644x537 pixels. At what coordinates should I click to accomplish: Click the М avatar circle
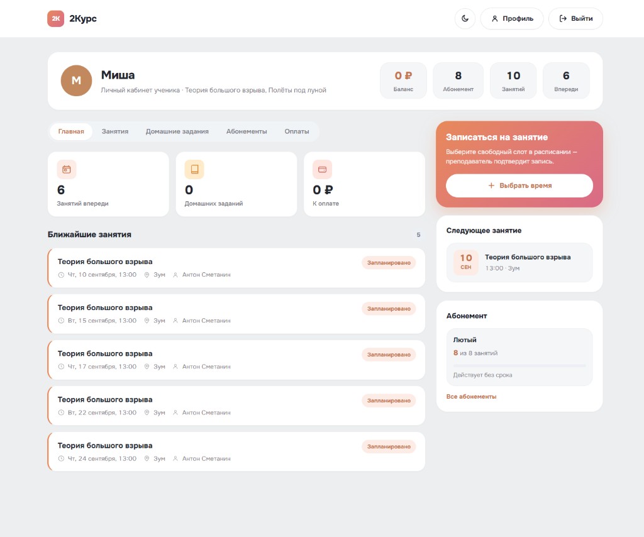76,80
